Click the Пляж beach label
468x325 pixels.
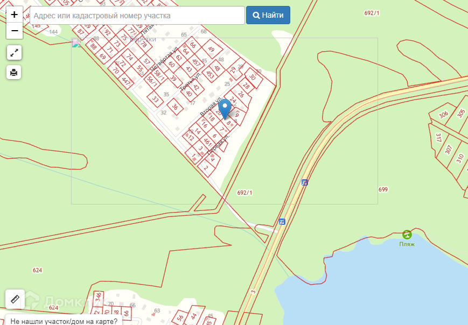tap(407, 244)
